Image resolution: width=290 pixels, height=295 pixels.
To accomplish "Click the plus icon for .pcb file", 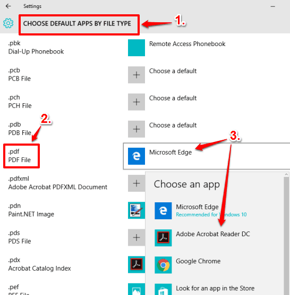I will pos(137,75).
